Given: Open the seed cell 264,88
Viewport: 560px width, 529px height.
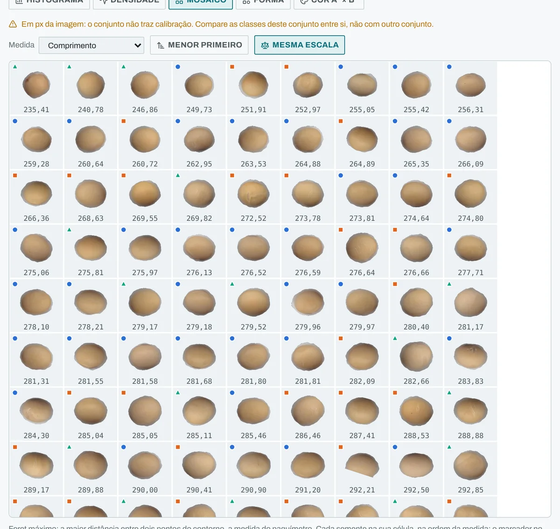Looking at the screenshot, I should (x=308, y=142).
